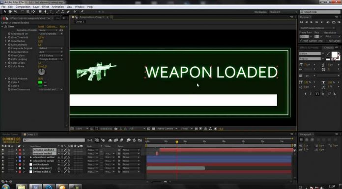This screenshot has height=189, width=342.
Task: Open the viewer magnification 100% dropdown
Action: tap(82, 129)
